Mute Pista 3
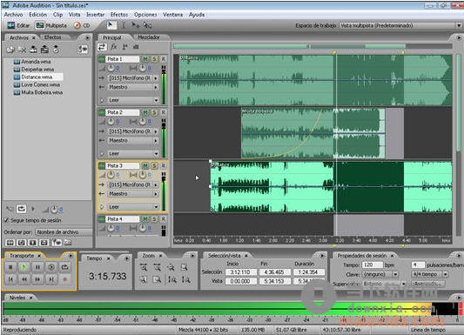 pyautogui.click(x=145, y=165)
